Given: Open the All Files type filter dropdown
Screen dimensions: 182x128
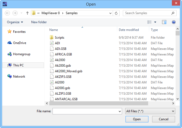Looking at the screenshot, I should click(x=150, y=111).
